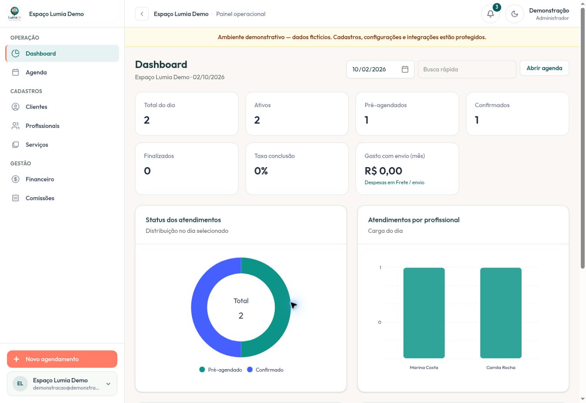
Task: Click Espaço Lumia Demo breadcrumb link
Action: coord(181,14)
